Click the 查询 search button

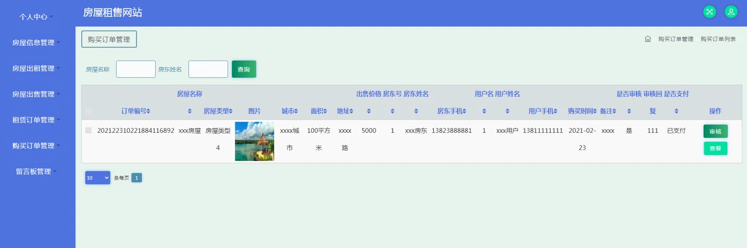coord(244,69)
